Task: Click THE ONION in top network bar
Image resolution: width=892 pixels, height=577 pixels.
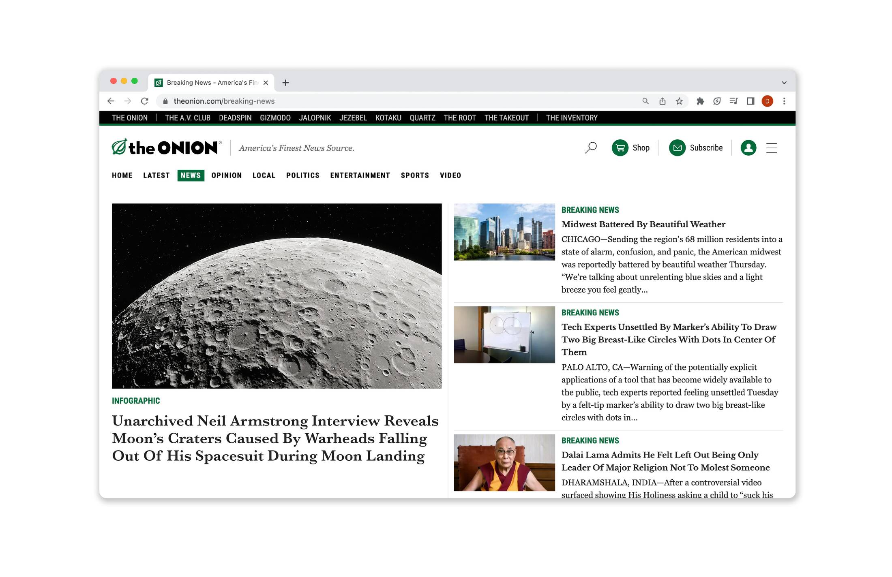Action: tap(130, 118)
